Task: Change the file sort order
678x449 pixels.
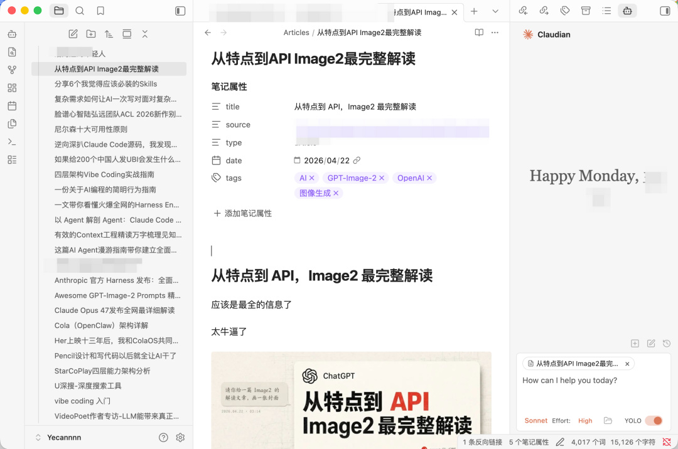Action: coord(109,34)
